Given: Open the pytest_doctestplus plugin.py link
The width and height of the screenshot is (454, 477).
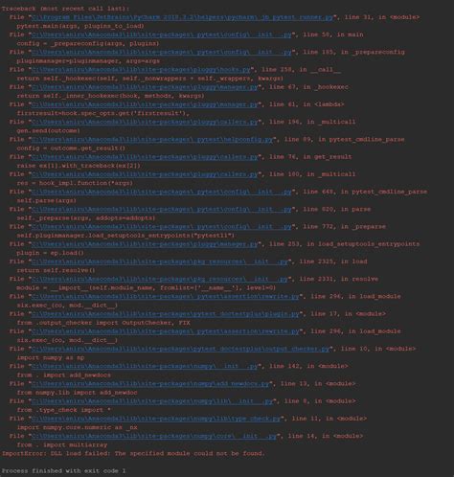Looking at the screenshot, I should pos(166,314).
